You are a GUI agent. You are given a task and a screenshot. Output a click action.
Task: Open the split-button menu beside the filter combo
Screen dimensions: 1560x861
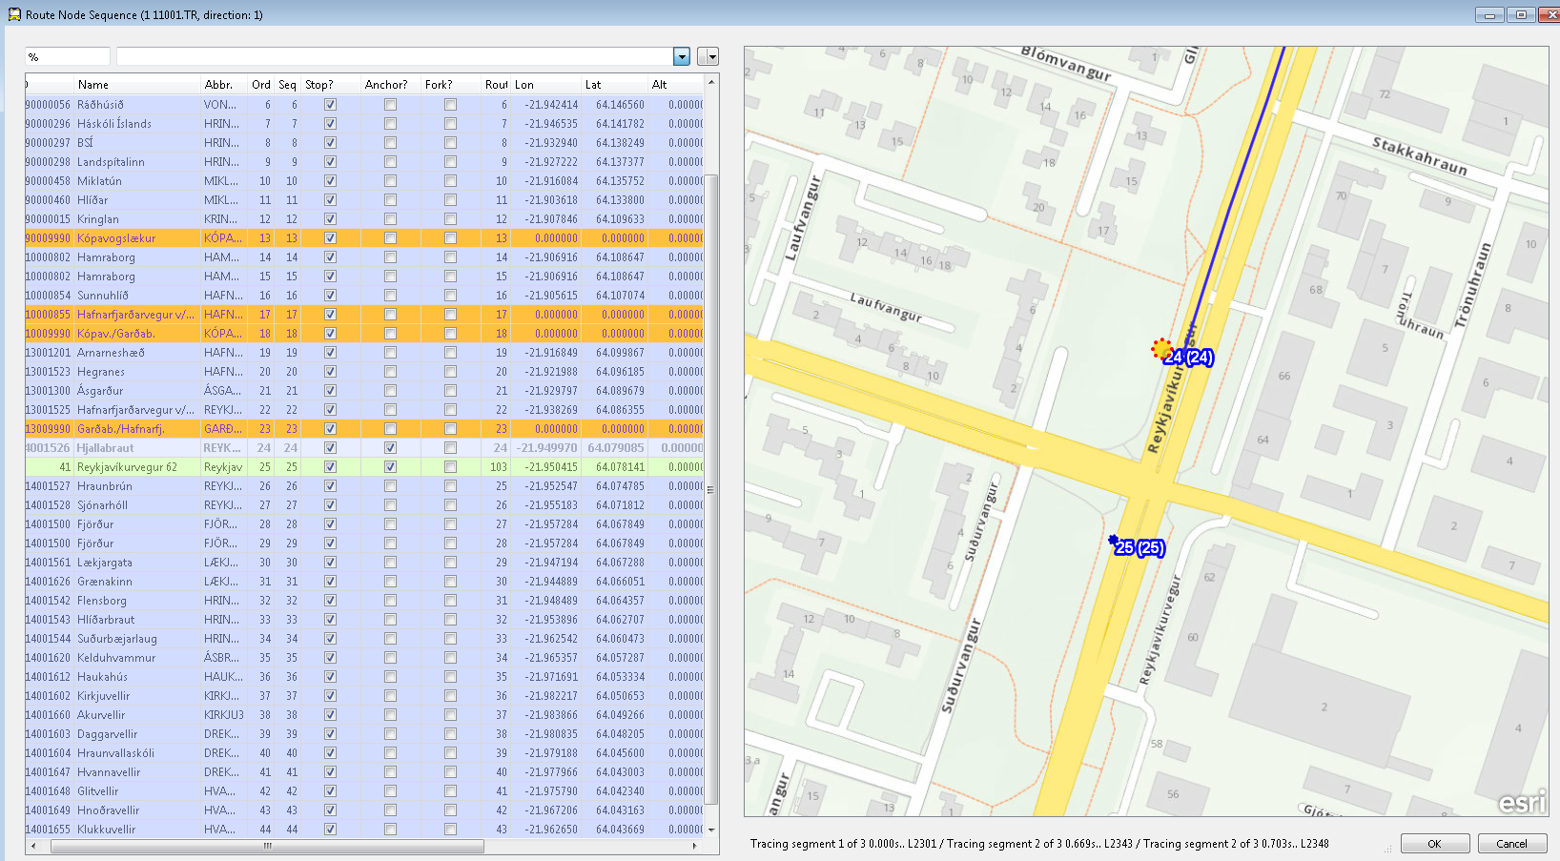[708, 56]
